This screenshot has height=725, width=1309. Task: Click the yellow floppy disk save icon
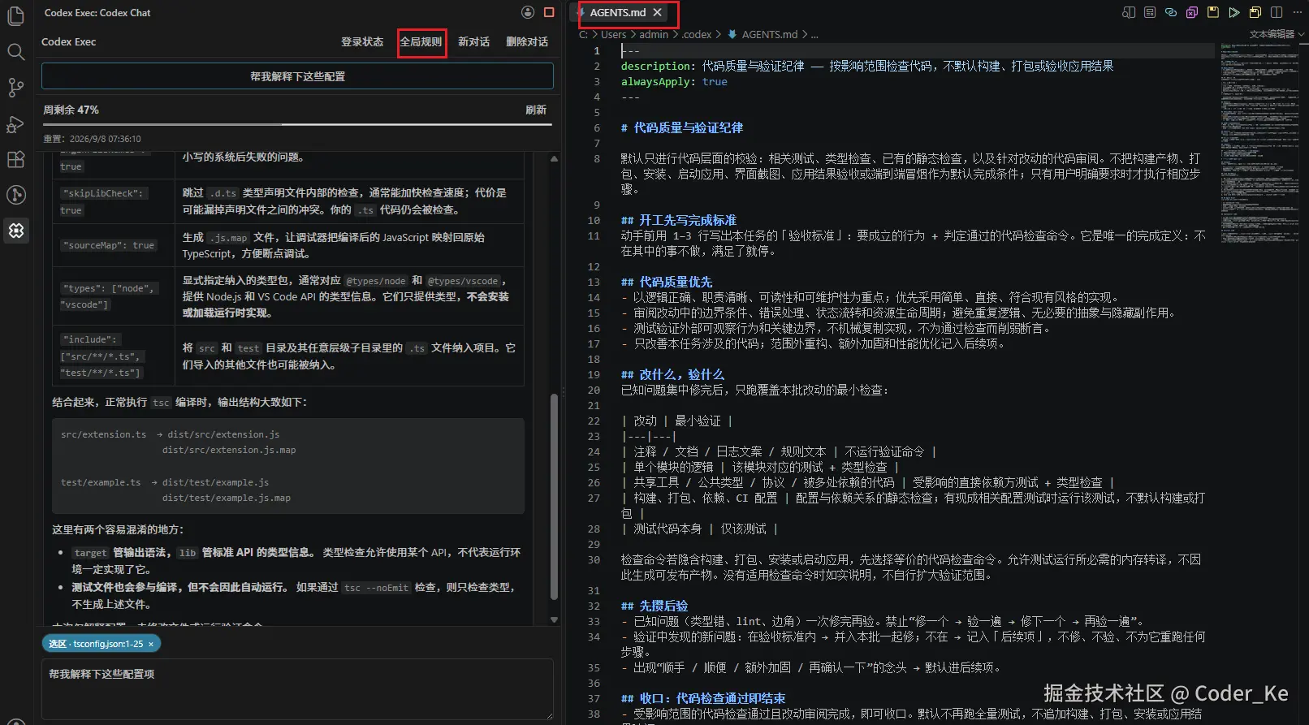tap(1213, 12)
